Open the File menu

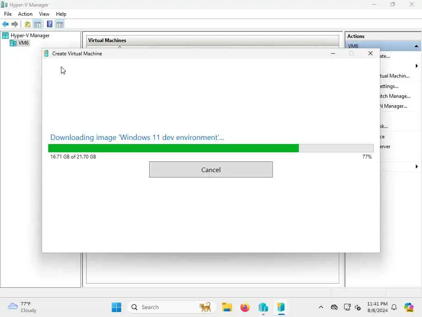tap(8, 14)
